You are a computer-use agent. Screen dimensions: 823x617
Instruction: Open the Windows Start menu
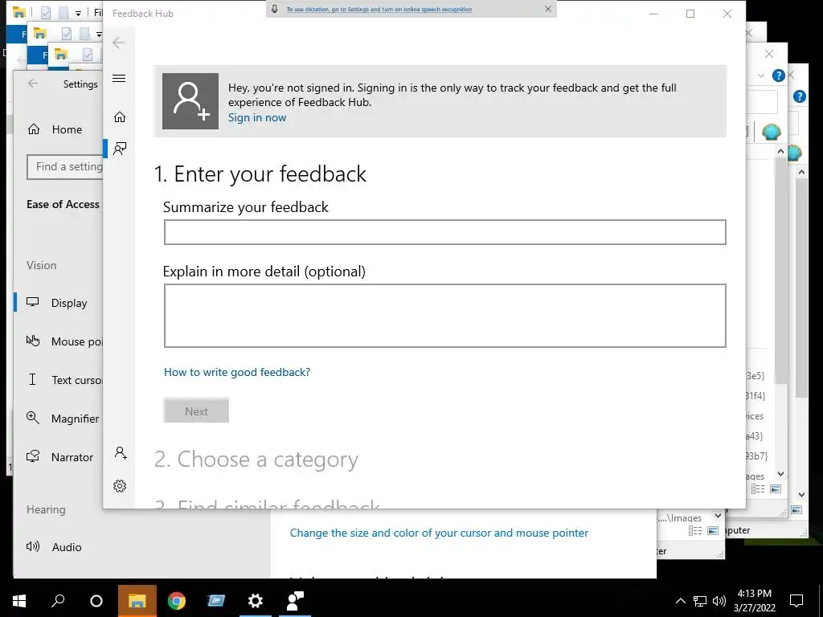click(19, 601)
